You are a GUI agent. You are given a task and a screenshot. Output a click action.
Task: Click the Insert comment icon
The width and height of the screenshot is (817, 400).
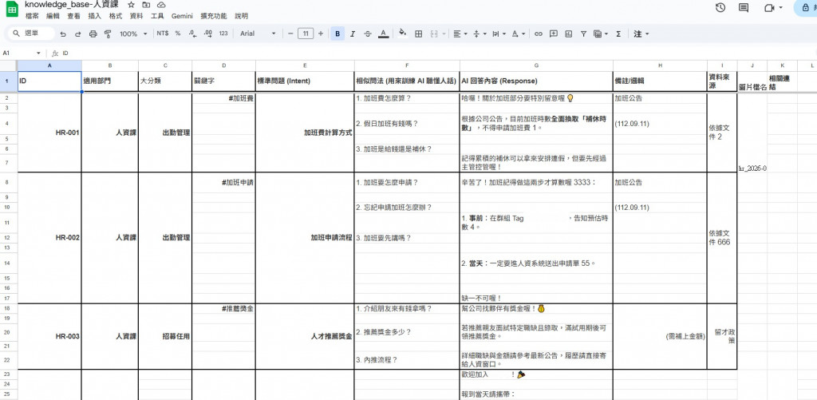pyautogui.click(x=554, y=34)
